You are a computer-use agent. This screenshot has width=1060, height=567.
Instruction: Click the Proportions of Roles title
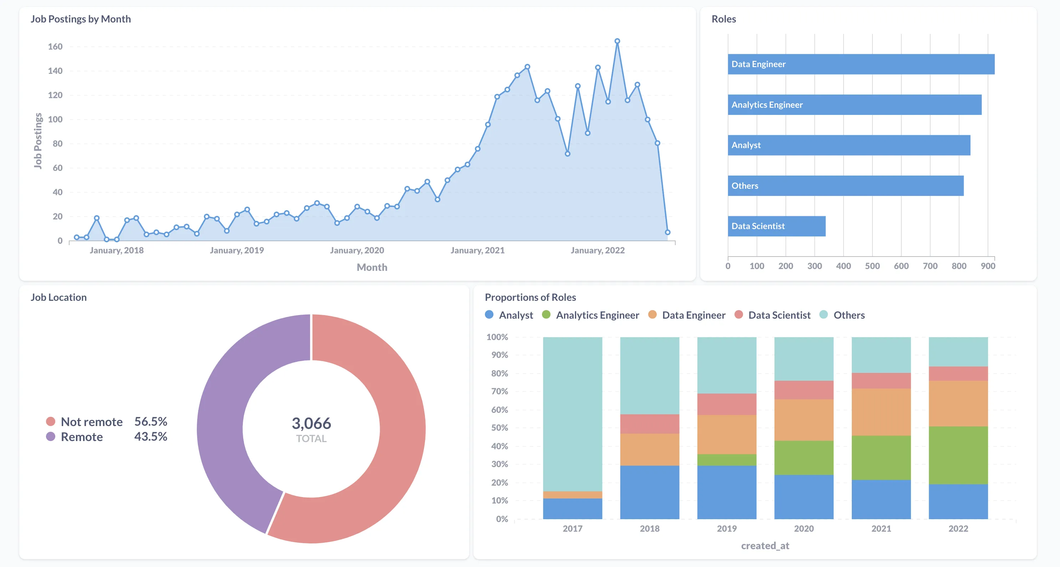[x=531, y=297]
